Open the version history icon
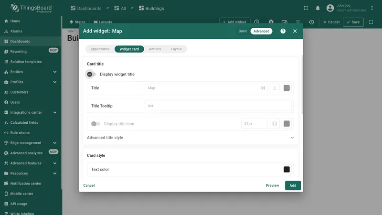The width and height of the screenshot is (382, 215). click(x=311, y=22)
